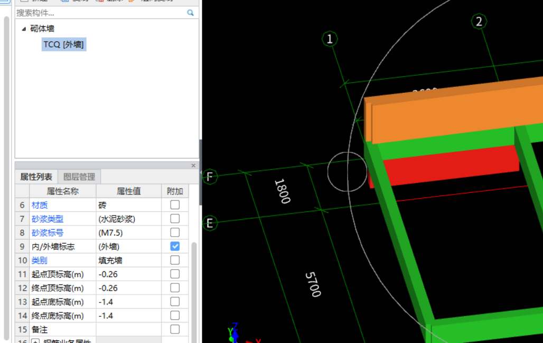Toggle the 起点顶标高 附加 checkbox

(x=175, y=274)
